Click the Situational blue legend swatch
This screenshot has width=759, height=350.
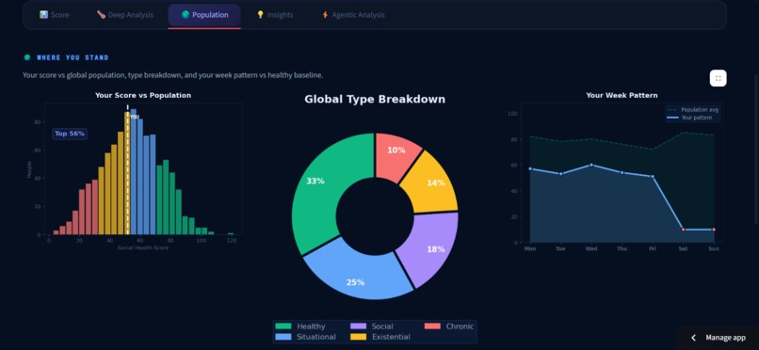click(283, 337)
